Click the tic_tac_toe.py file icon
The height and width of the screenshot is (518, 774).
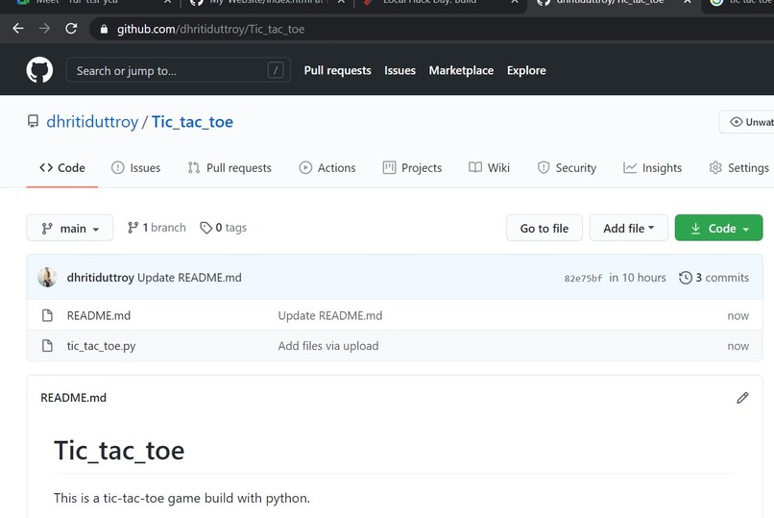tap(47, 345)
